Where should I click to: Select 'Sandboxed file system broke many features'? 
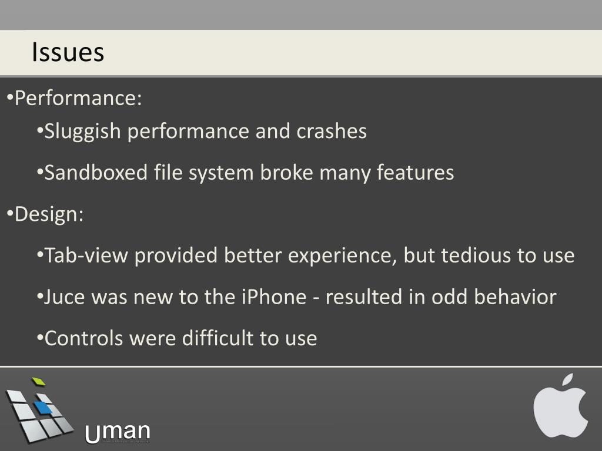tap(249, 173)
